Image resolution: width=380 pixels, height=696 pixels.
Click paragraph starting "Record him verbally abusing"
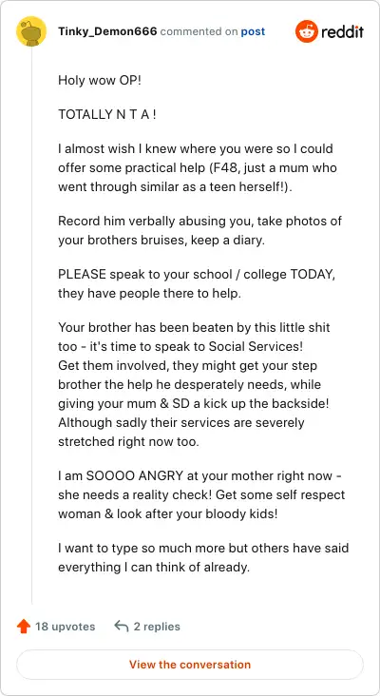click(200, 230)
